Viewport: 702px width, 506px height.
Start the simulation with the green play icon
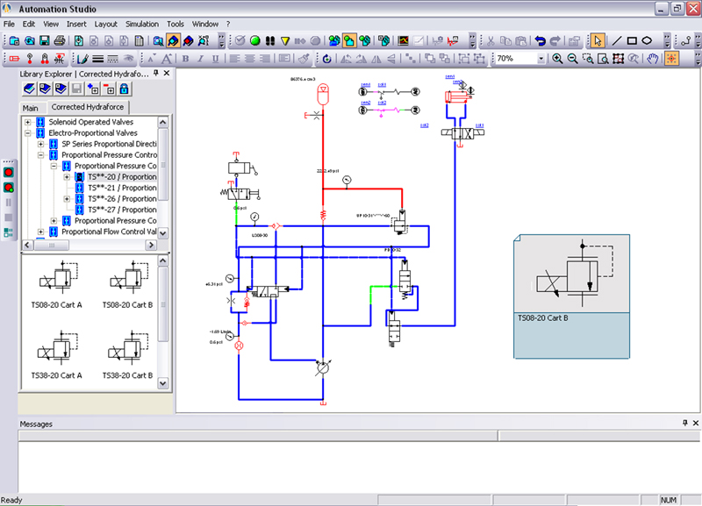point(255,39)
